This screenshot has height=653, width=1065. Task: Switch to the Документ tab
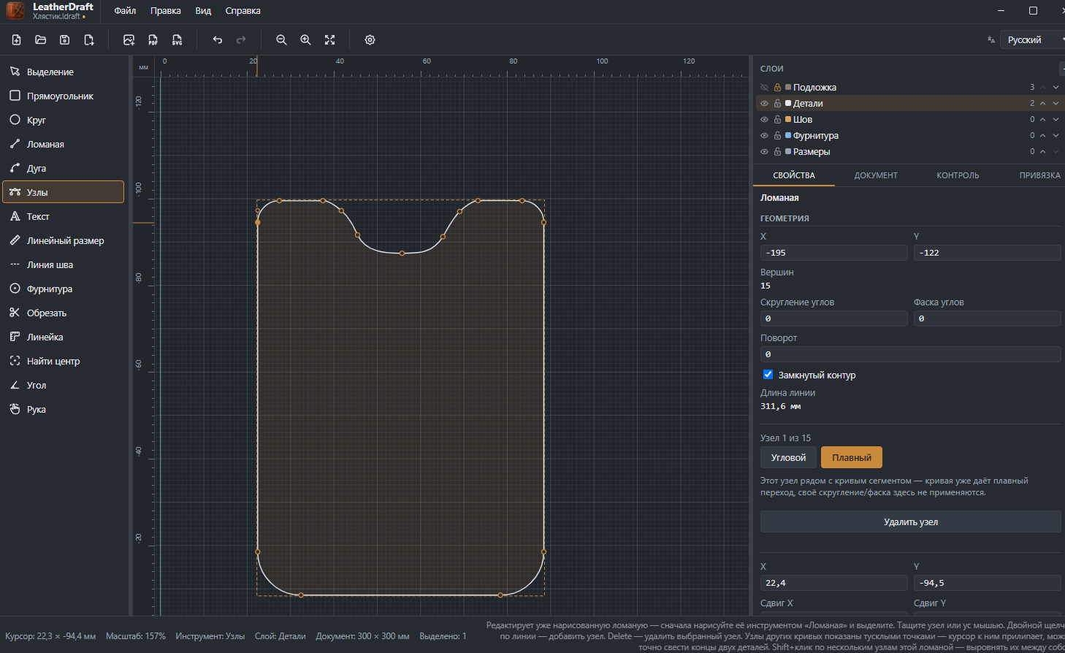(876, 175)
